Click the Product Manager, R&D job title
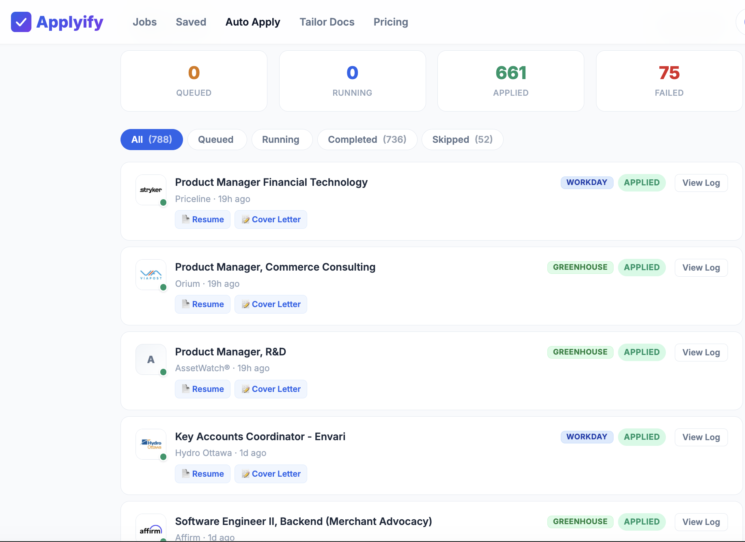Viewport: 745px width, 542px height. [230, 352]
